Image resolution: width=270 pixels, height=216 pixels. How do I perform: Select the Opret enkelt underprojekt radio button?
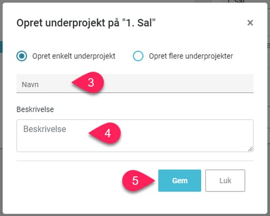point(22,56)
